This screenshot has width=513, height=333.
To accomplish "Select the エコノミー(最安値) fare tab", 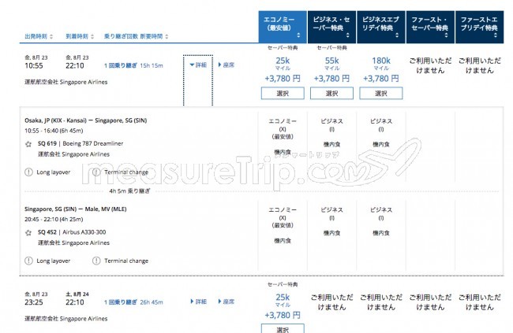I will 283,27.
